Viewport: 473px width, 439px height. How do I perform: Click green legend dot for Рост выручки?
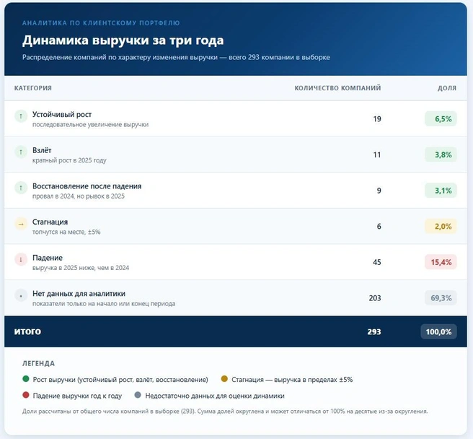(x=26, y=379)
